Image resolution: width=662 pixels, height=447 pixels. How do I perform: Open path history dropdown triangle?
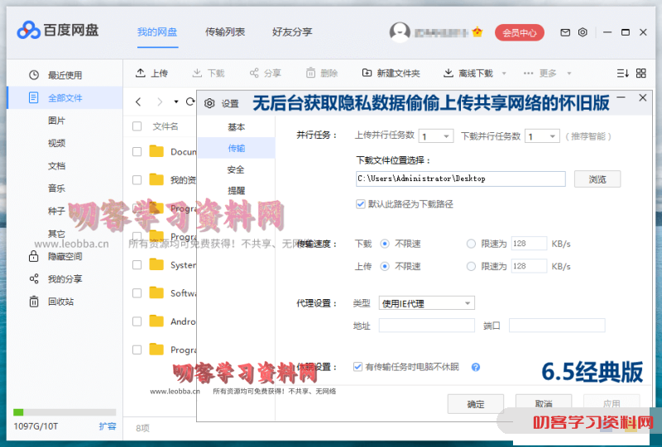pos(176,102)
